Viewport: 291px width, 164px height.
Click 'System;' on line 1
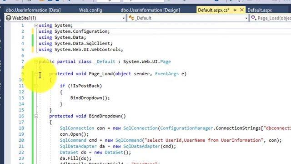coord(64,26)
